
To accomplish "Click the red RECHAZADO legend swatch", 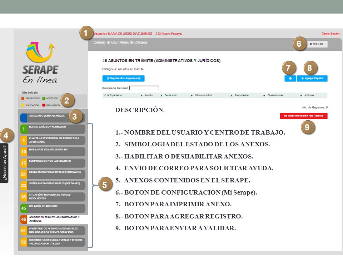I will click(x=44, y=105).
